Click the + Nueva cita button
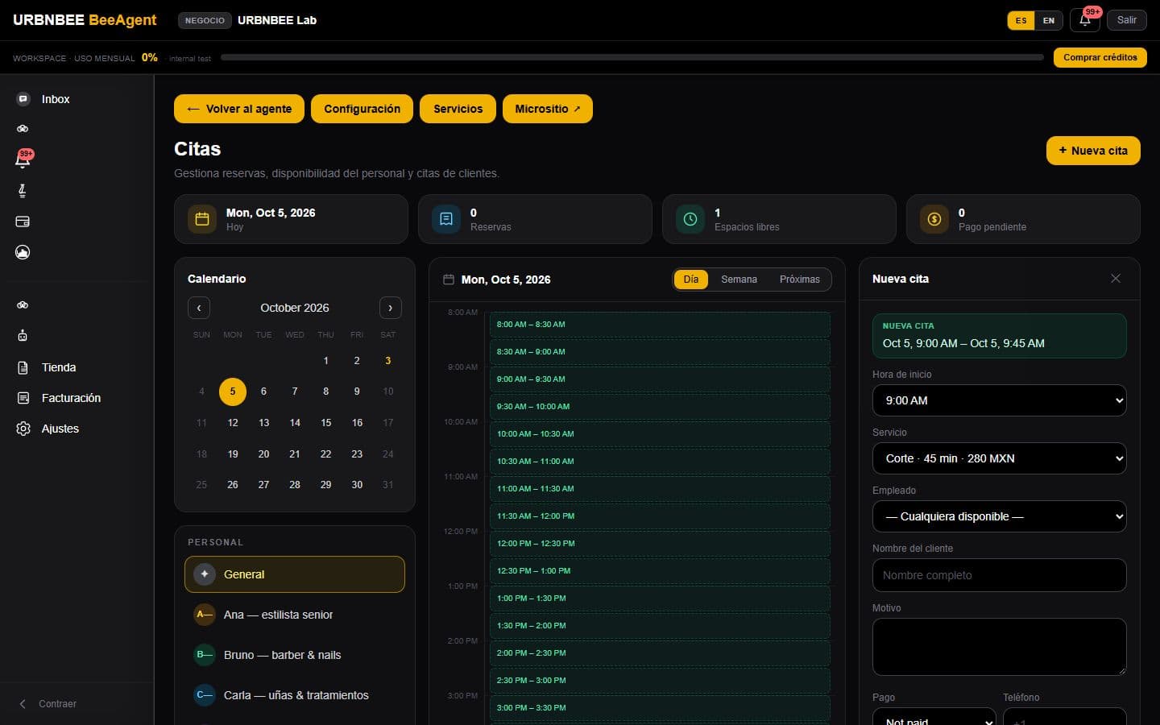Screen dimensions: 1160x725 click(1093, 151)
